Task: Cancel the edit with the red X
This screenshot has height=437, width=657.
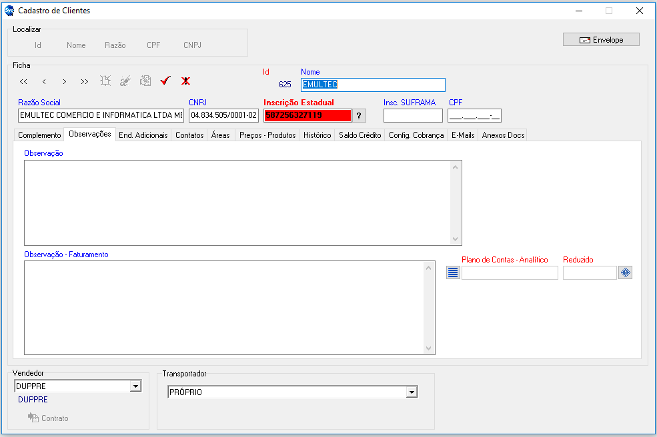Action: tap(185, 81)
